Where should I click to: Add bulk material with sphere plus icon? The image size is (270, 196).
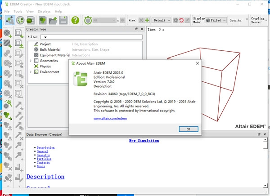point(8,33)
